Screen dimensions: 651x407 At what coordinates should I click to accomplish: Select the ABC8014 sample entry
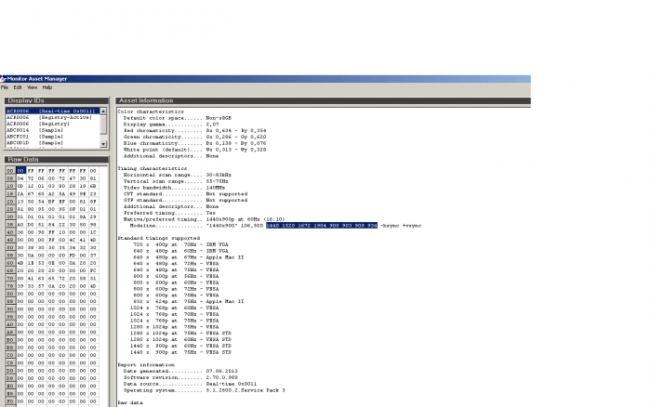pos(52,130)
